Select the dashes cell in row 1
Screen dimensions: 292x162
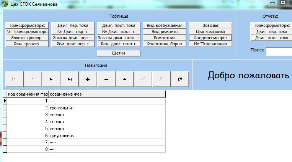click(x=107, y=101)
